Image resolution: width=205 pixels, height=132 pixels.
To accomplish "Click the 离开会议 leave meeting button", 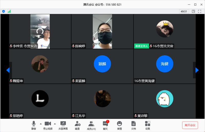I will coord(190,125).
